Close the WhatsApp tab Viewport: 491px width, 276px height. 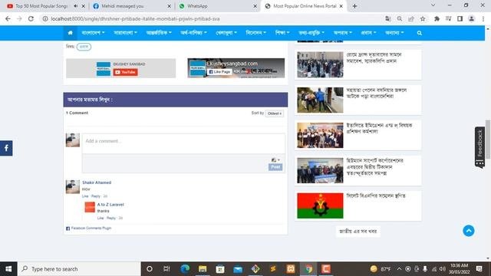click(255, 6)
